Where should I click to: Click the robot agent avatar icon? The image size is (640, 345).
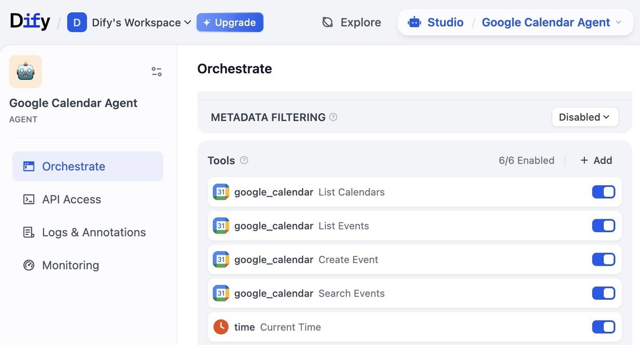(x=26, y=72)
